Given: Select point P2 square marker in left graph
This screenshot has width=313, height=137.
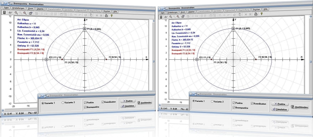Looking at the screenshot, I should click(46, 59).
